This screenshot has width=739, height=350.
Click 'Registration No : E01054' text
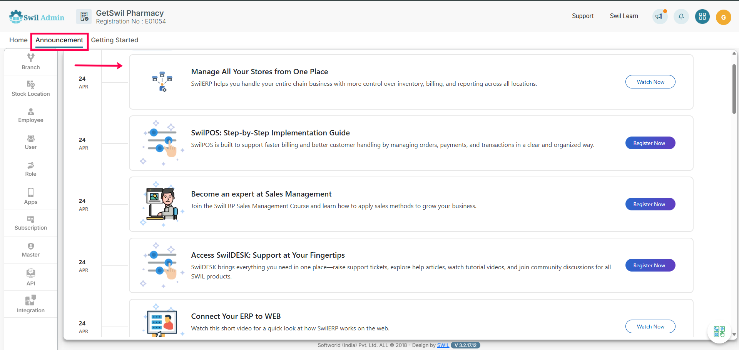pos(131,22)
